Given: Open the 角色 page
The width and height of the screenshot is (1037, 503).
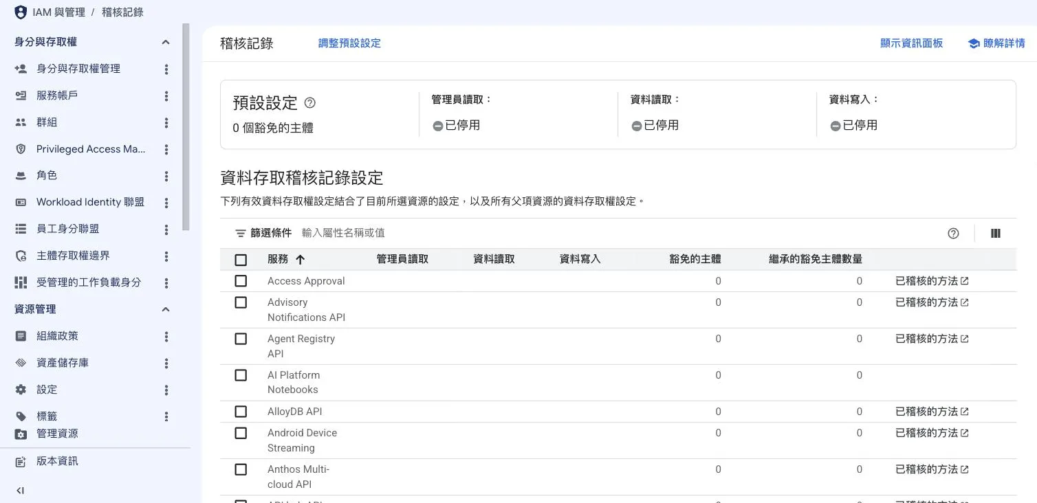Looking at the screenshot, I should tap(47, 176).
